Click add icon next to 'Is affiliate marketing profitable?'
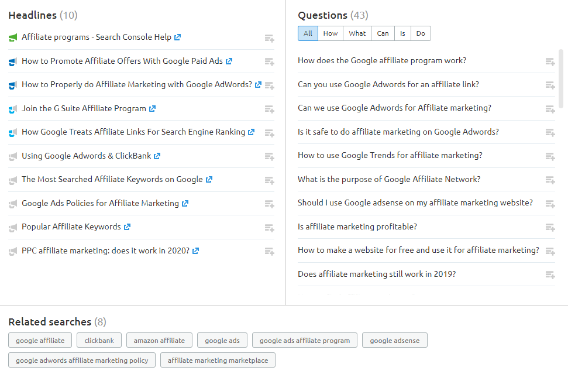 click(x=550, y=228)
